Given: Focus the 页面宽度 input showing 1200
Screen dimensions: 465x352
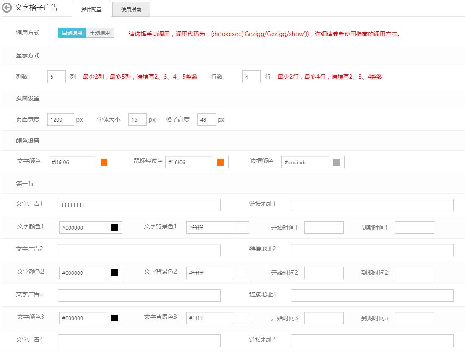Looking at the screenshot, I should click(61, 119).
